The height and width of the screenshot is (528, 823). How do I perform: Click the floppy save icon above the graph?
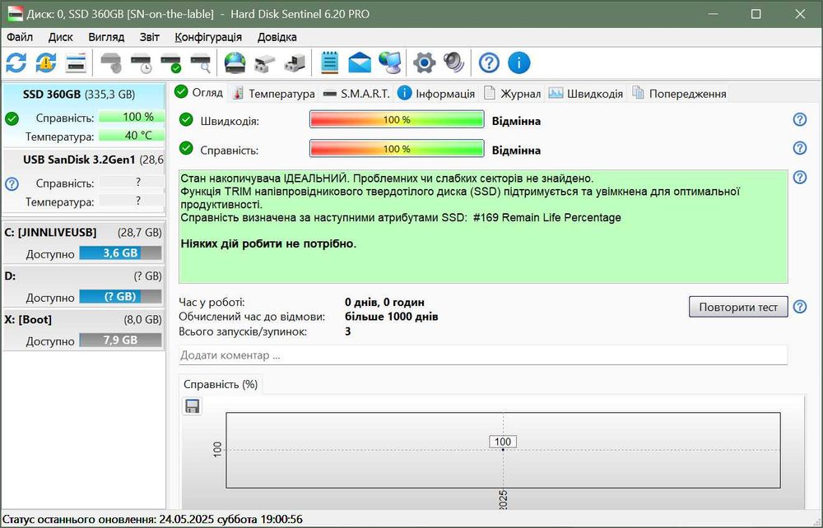click(x=192, y=406)
